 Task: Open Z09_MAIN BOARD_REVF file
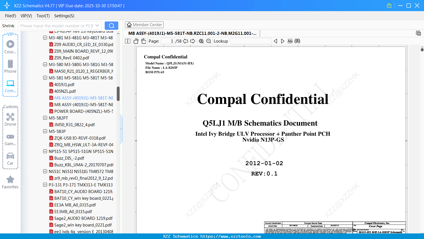[84, 51]
